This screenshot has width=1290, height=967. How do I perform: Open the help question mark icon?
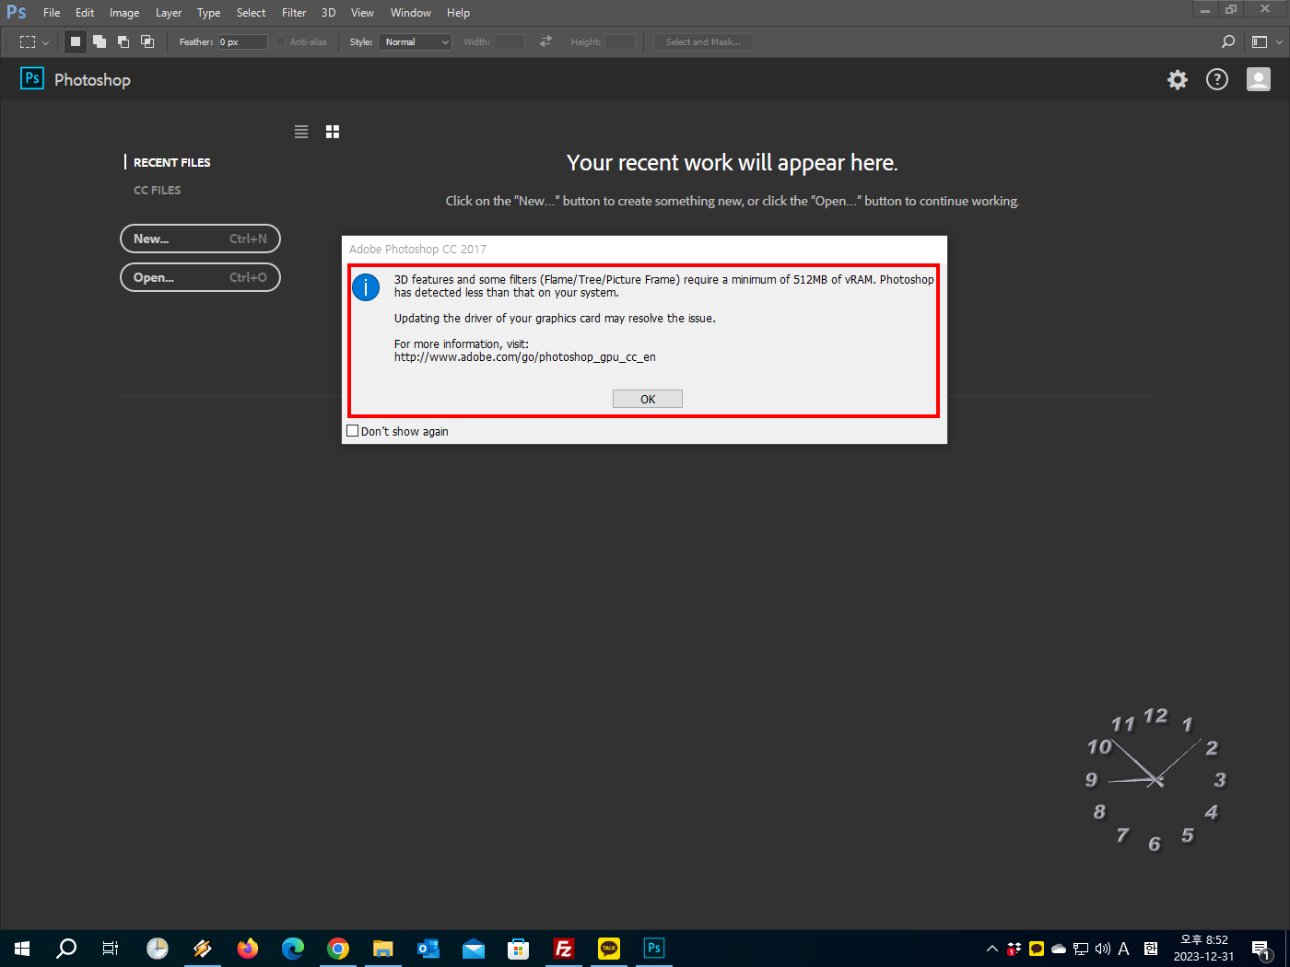pyautogui.click(x=1217, y=80)
